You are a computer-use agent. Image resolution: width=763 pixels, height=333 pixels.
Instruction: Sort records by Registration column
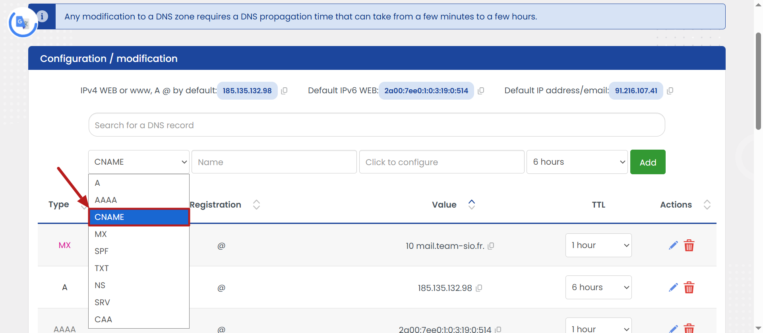pos(257,204)
